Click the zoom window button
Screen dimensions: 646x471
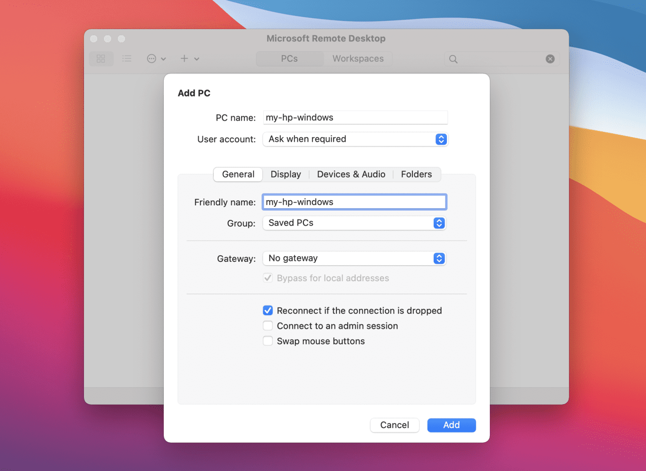coord(121,39)
